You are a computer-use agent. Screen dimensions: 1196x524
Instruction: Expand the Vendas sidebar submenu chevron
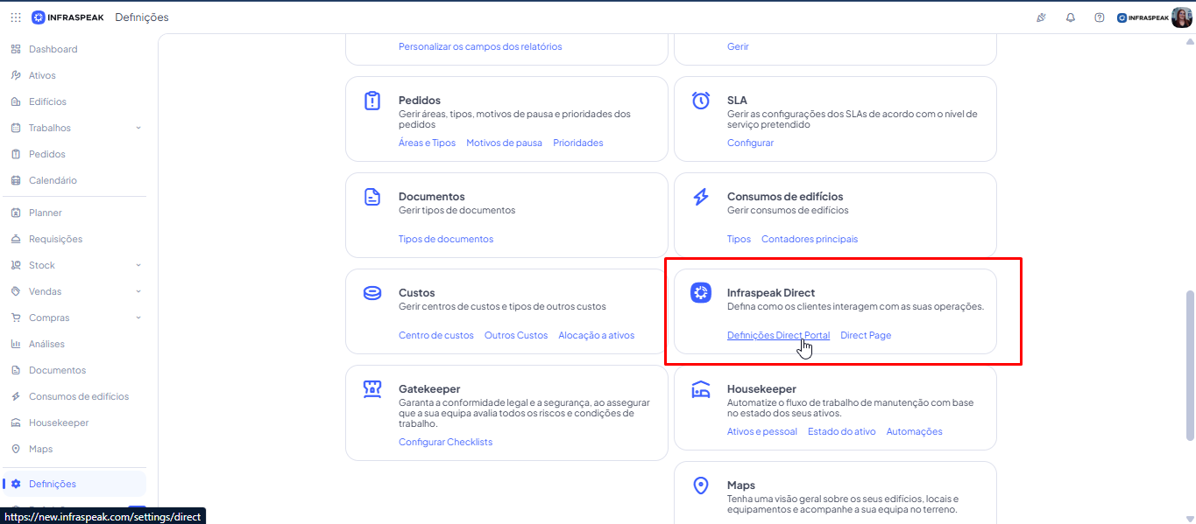[x=138, y=291]
